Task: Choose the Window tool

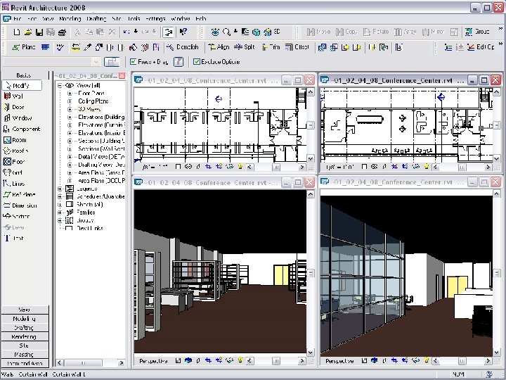Action: point(21,118)
